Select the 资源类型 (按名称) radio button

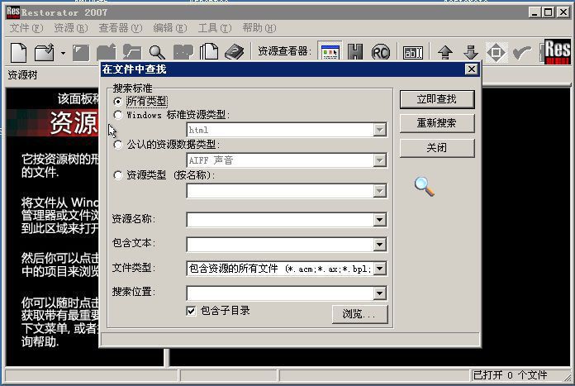click(x=118, y=175)
